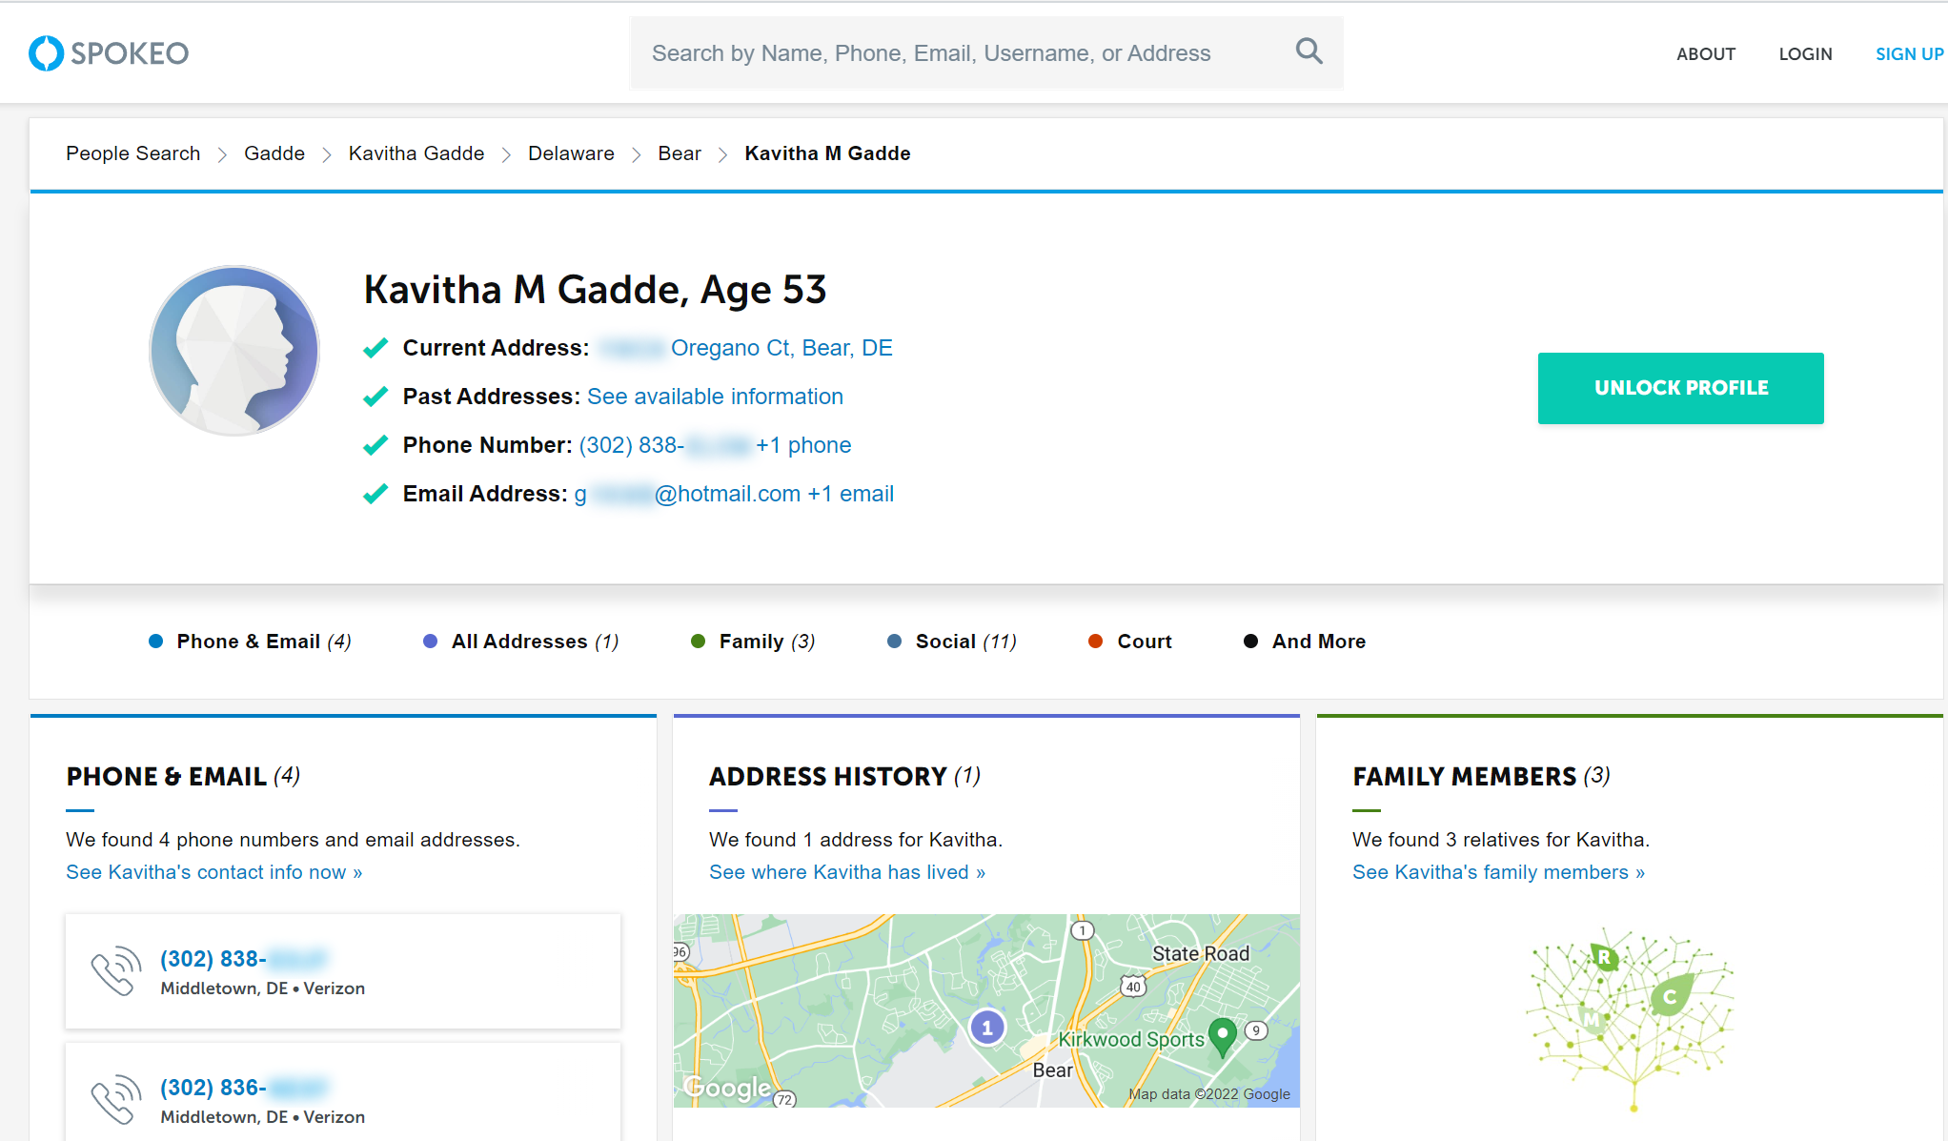Open the LOGIN page
Screen dimensions: 1948x1141
pyautogui.click(x=1805, y=54)
